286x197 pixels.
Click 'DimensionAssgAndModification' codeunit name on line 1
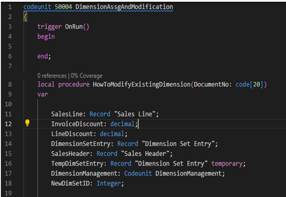[x=124, y=7]
